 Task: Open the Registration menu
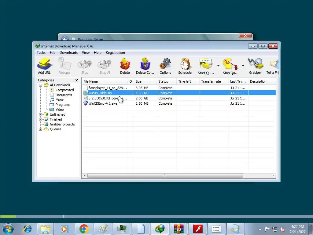[115, 53]
